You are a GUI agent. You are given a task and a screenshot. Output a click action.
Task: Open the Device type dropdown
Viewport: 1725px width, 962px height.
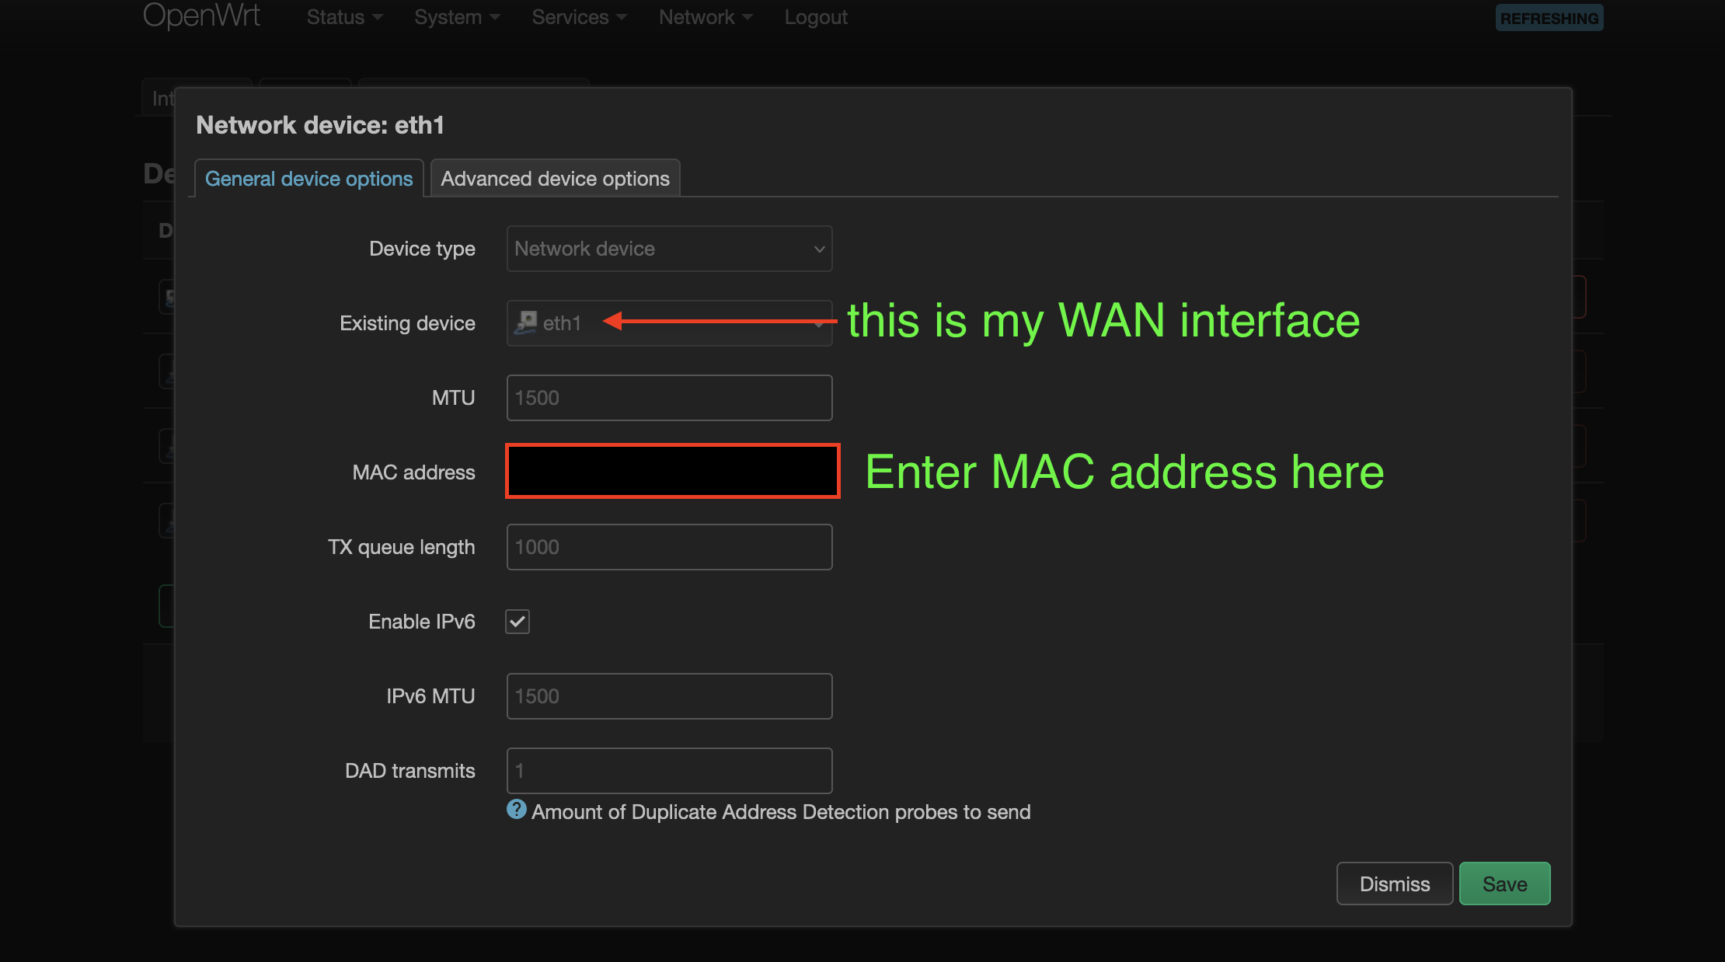pos(669,249)
